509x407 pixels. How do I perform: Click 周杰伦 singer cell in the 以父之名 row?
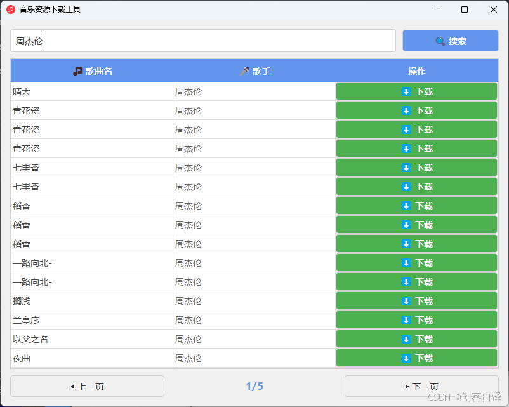254,339
